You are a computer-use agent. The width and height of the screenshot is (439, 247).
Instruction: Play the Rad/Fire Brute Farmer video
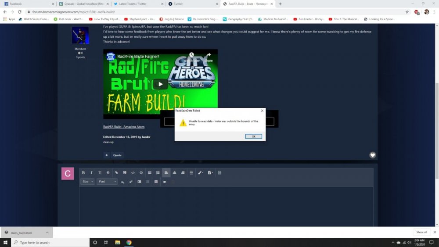pos(160,84)
